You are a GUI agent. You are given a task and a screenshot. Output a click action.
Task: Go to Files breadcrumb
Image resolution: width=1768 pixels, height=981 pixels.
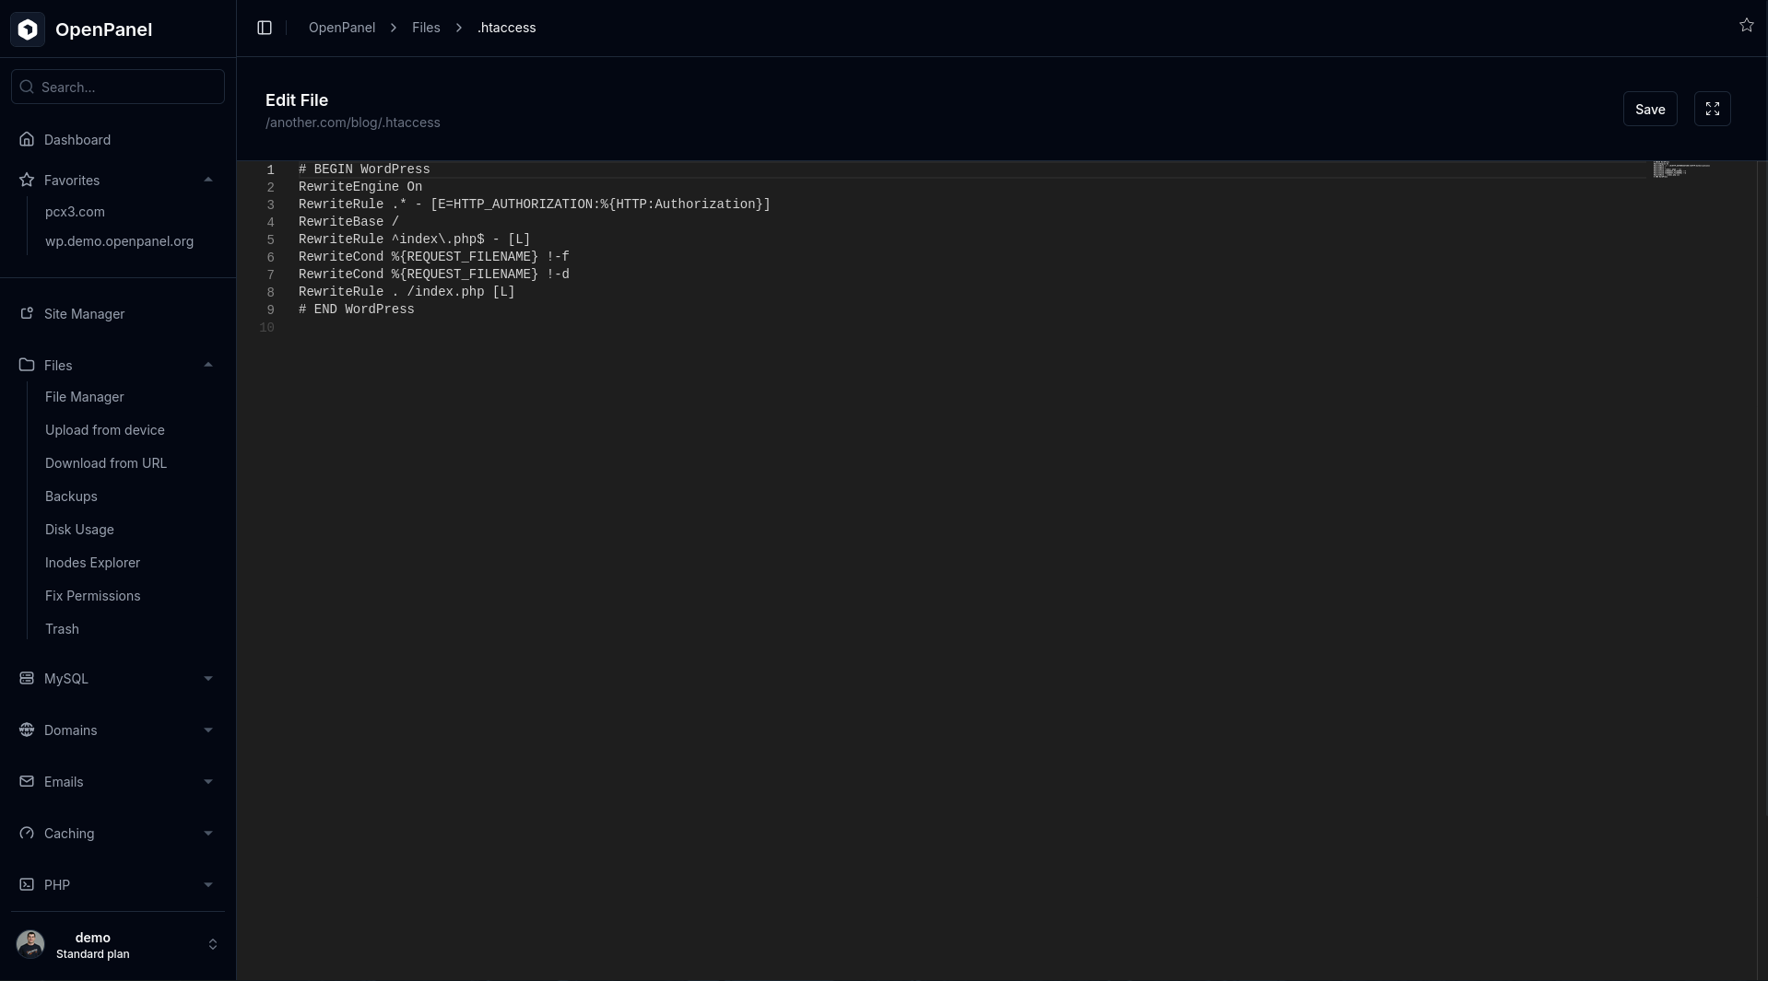(426, 28)
